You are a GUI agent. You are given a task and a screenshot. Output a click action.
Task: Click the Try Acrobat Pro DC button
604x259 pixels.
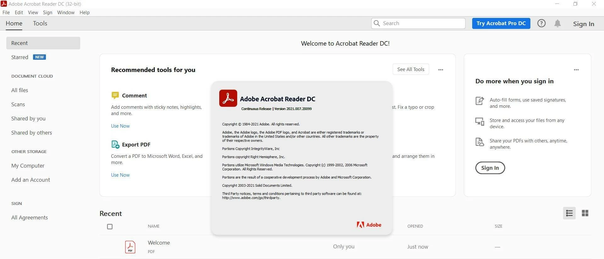tap(501, 23)
